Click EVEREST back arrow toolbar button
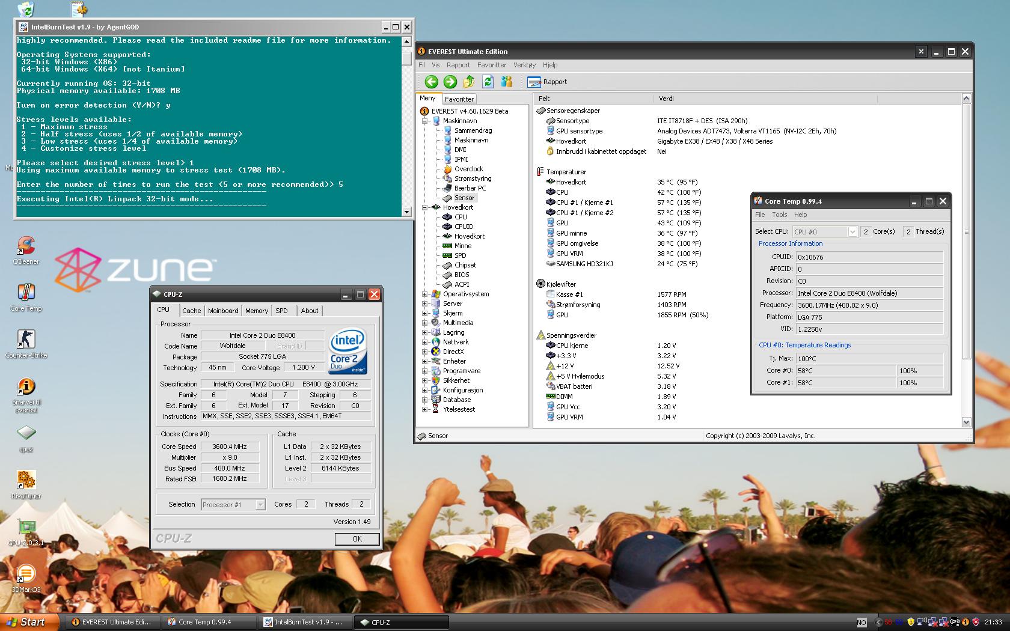 [x=431, y=82]
